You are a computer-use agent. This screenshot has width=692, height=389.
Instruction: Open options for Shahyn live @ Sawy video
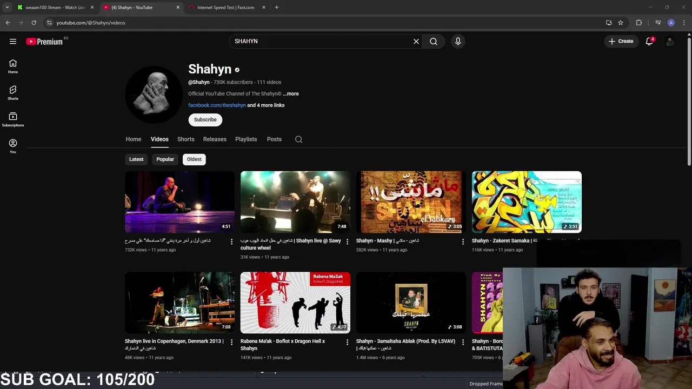347,242
